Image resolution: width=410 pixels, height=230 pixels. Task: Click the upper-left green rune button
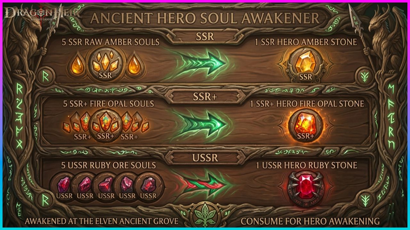[45, 77]
